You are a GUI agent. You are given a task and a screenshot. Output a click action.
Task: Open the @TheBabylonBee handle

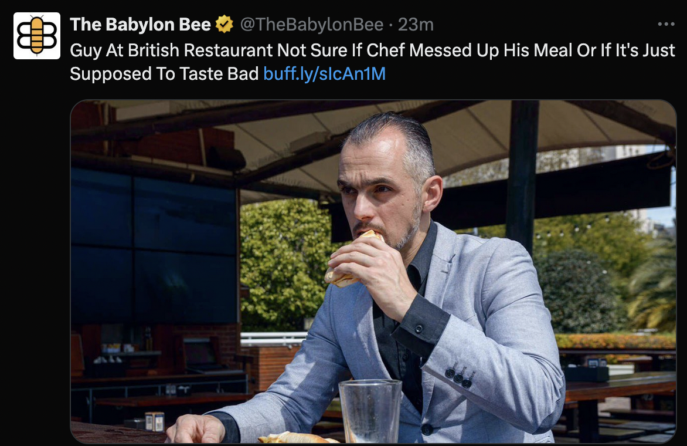[311, 25]
